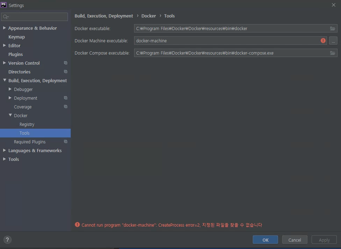Collapse the Docker node arrow
The image size is (341, 249).
pyautogui.click(x=10, y=115)
